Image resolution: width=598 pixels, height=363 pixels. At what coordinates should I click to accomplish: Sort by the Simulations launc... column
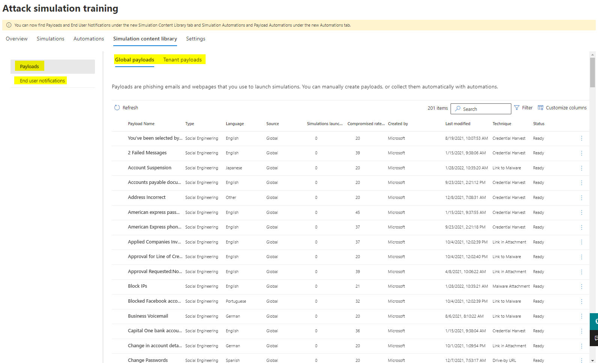click(x=325, y=124)
